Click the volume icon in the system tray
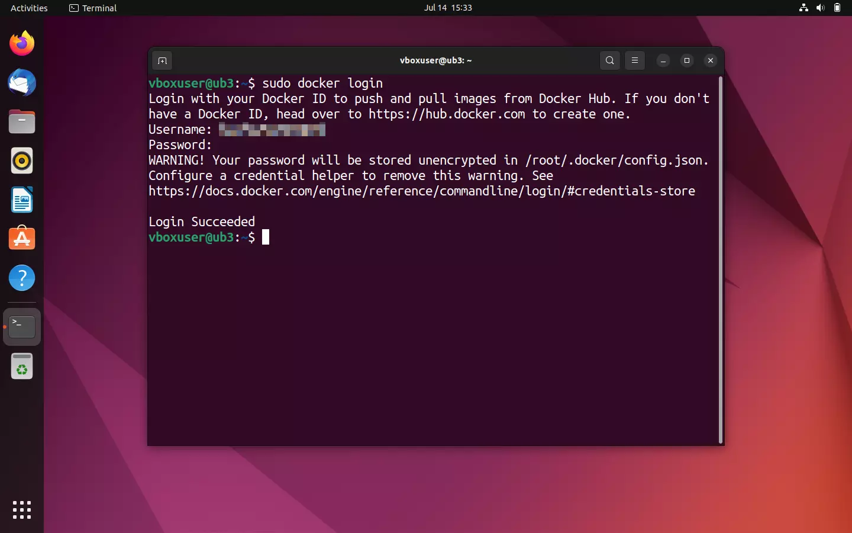 click(x=820, y=8)
